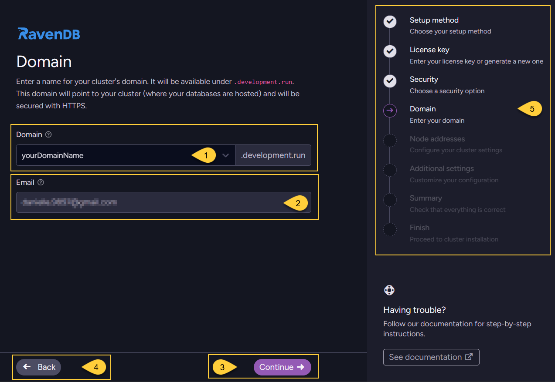Select the License key step label

(429, 50)
